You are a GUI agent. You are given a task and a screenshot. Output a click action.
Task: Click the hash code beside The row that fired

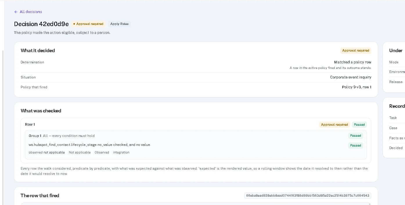[307, 195]
